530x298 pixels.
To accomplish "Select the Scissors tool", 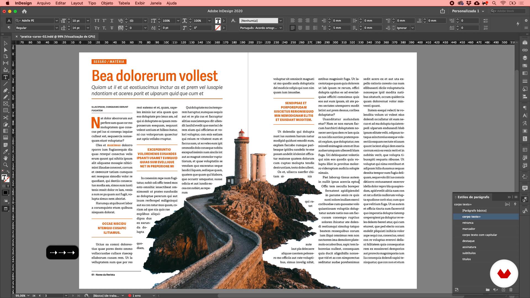I will [6, 118].
